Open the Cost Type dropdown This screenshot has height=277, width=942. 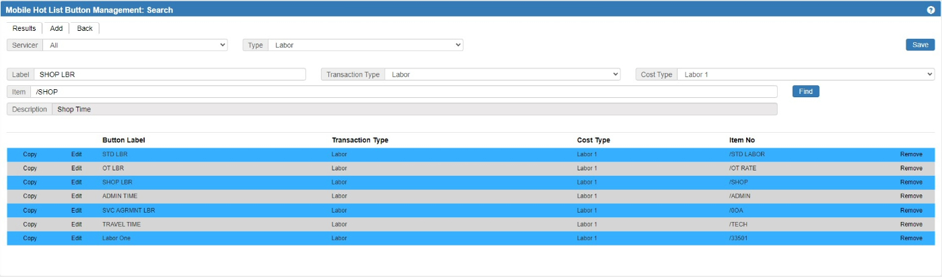pos(805,74)
